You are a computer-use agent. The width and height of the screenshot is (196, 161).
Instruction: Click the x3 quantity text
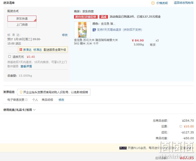[x=157, y=40]
